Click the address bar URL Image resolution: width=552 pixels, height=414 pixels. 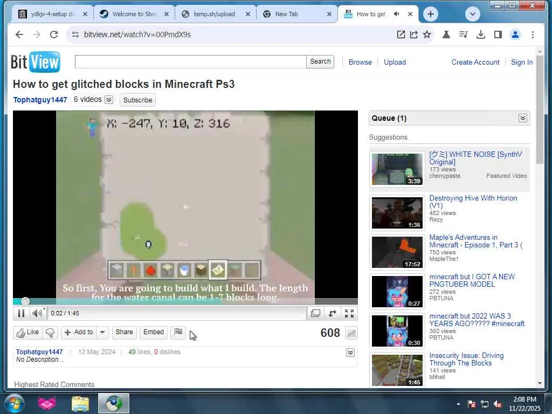coord(137,34)
